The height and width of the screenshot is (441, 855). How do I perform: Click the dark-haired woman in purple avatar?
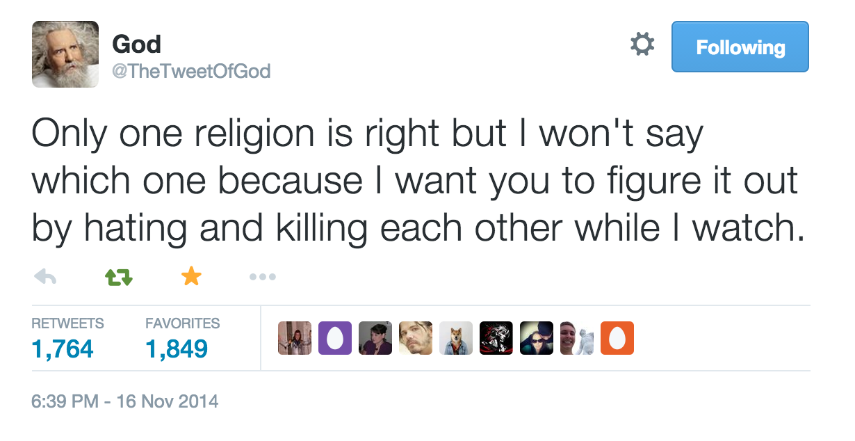pyautogui.click(x=375, y=338)
